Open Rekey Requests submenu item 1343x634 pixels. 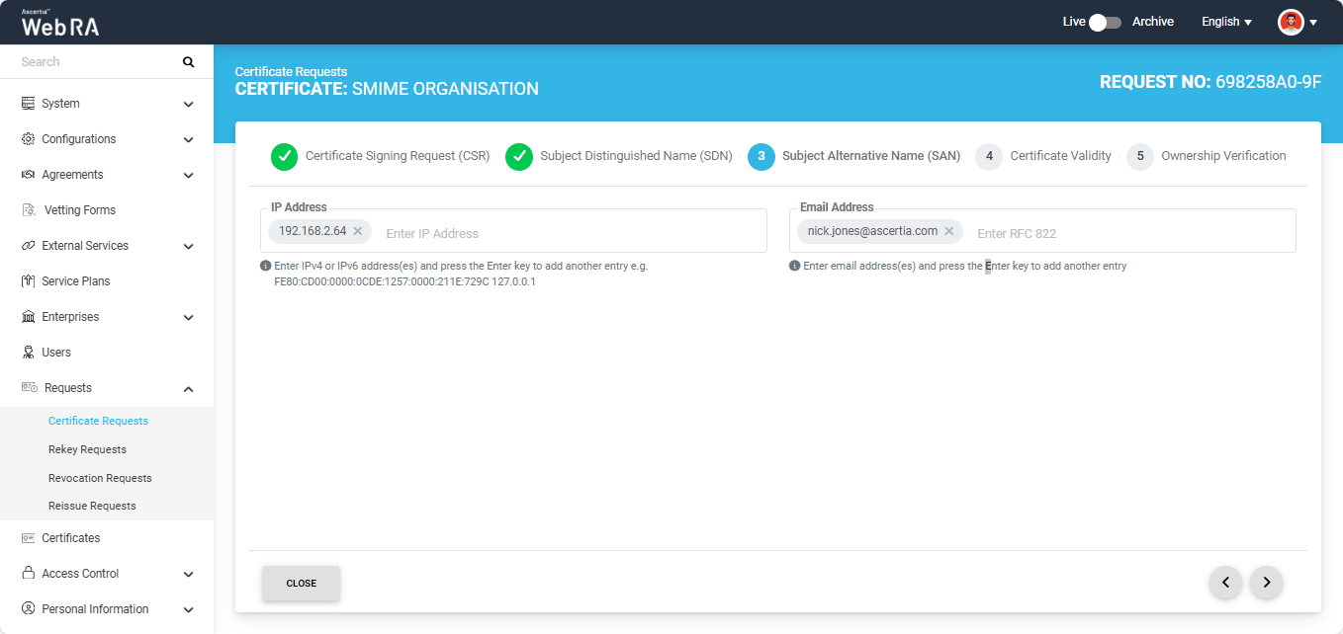coord(87,449)
